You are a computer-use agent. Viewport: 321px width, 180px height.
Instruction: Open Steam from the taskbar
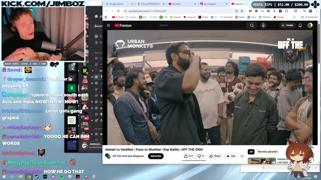(x=37, y=177)
